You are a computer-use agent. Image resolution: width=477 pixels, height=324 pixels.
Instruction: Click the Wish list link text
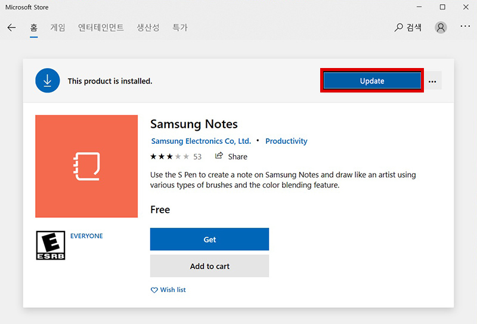coord(173,290)
